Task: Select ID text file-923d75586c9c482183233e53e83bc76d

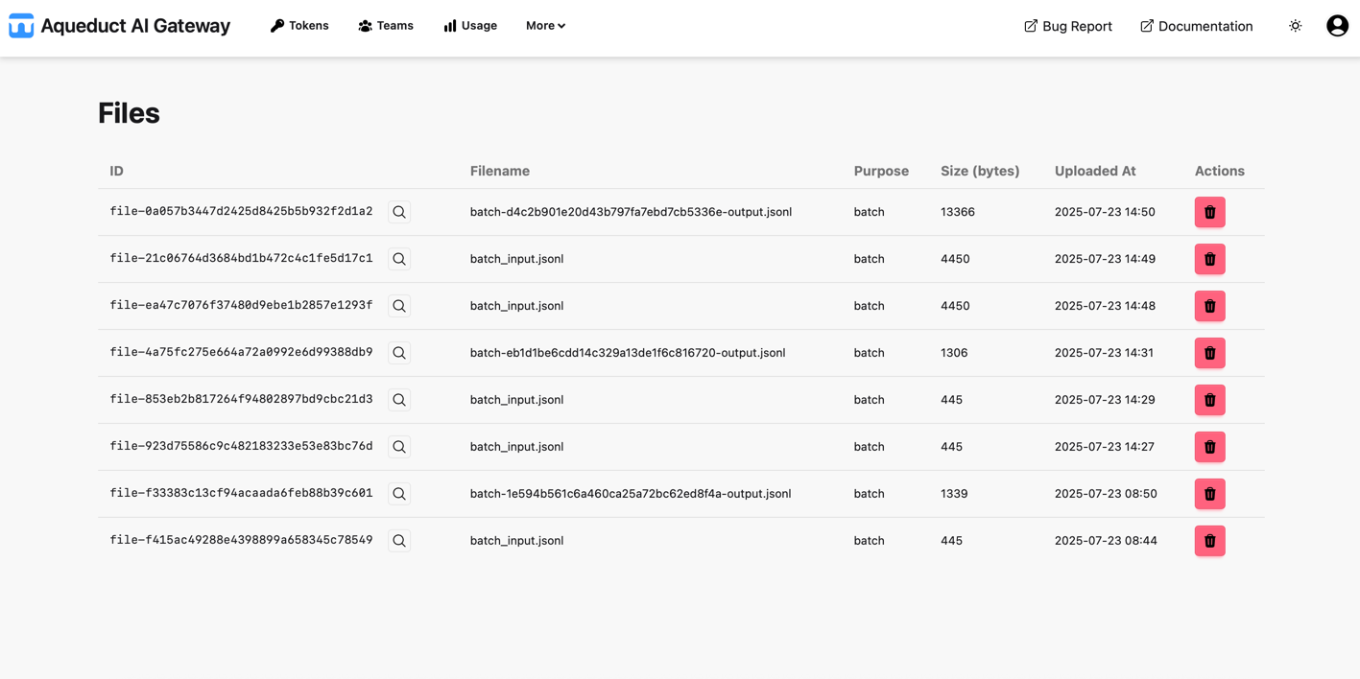Action: coord(241,446)
